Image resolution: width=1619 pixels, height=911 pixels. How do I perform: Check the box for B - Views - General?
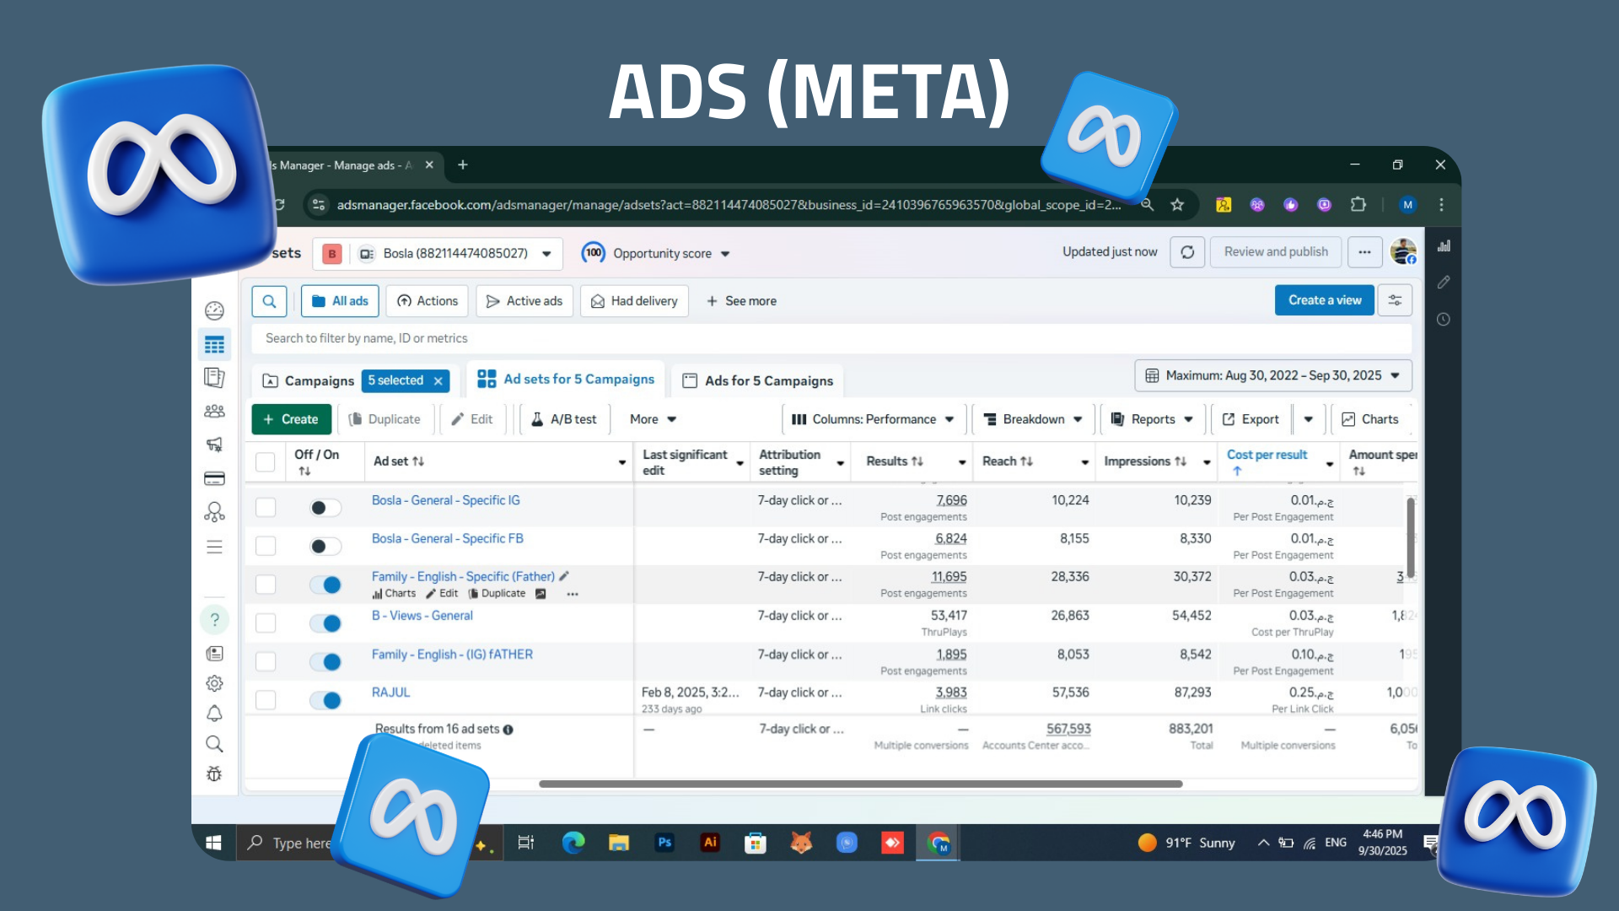pos(266,623)
